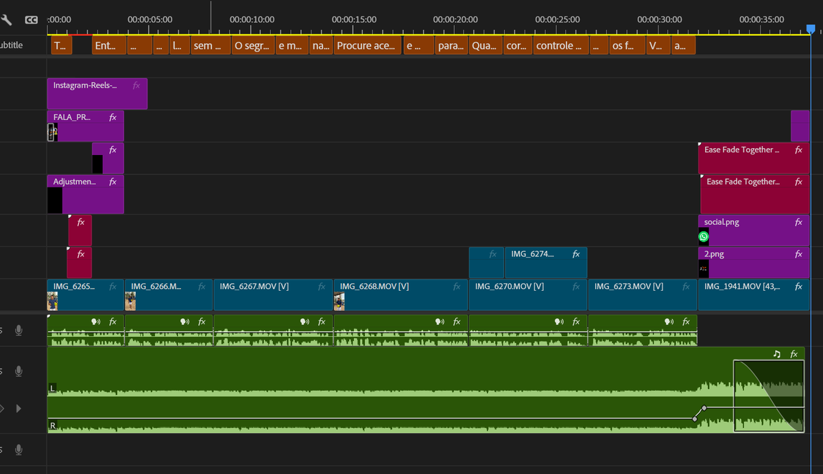Viewport: 823px width, 474px height.
Task: Click the fx badge on FALA_PR clip
Action: pos(112,117)
